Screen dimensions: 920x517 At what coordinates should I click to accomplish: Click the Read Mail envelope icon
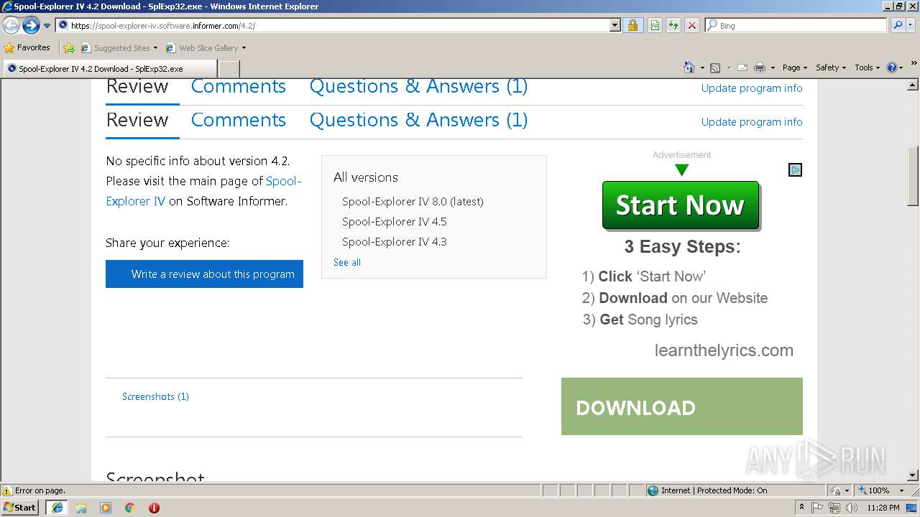742,67
